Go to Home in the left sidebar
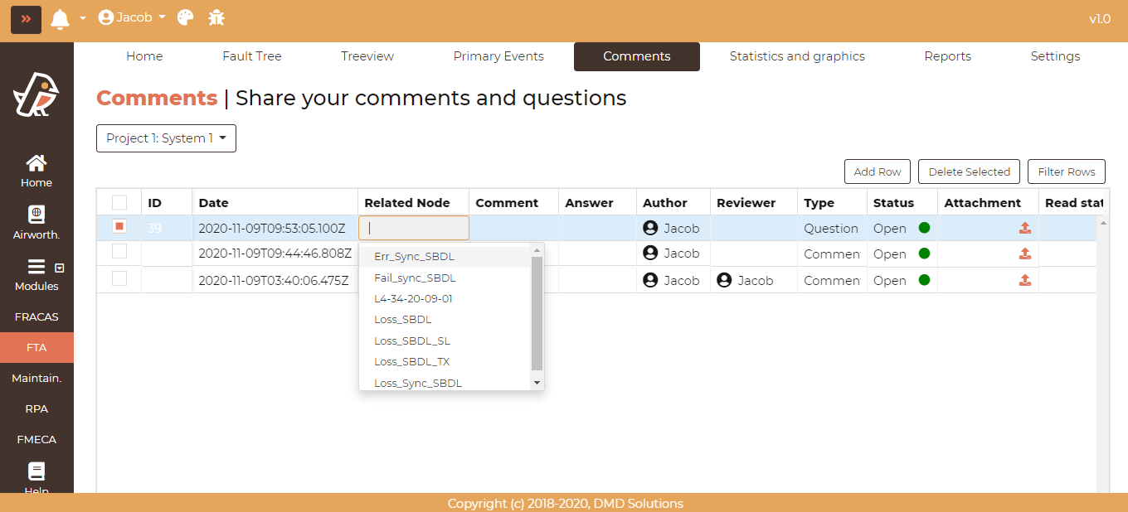The image size is (1128, 512). 36,171
